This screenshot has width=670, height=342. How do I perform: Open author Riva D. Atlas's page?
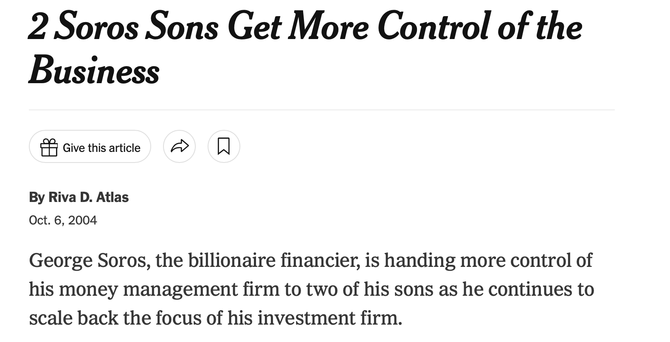(88, 197)
